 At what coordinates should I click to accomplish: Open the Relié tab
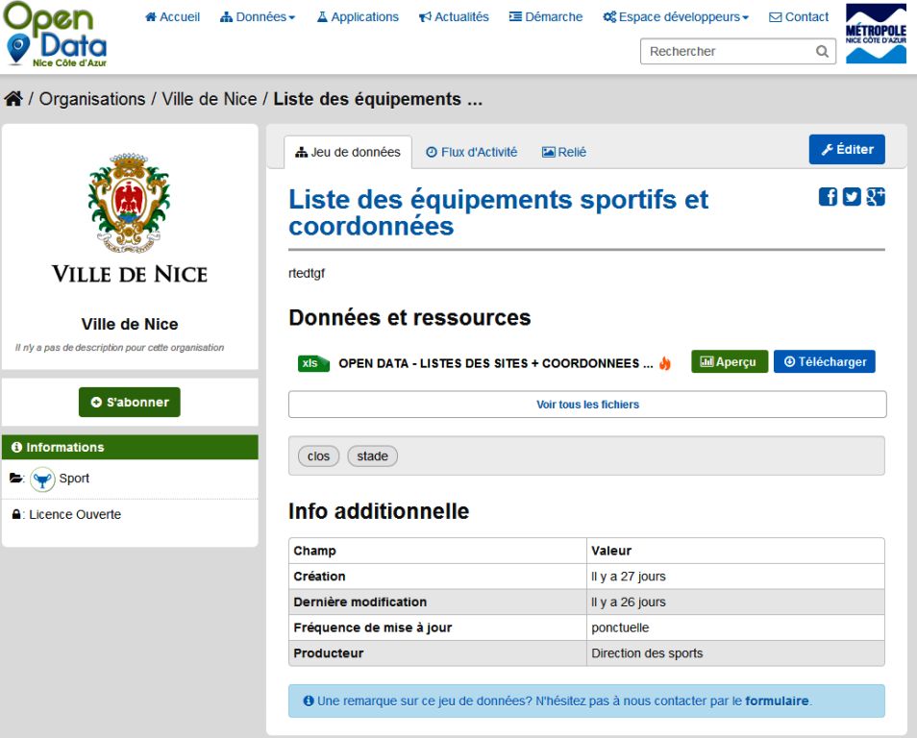pos(564,152)
